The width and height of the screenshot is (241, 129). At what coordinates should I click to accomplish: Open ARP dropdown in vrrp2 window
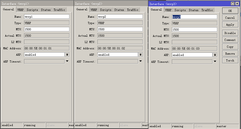pos(140,55)
